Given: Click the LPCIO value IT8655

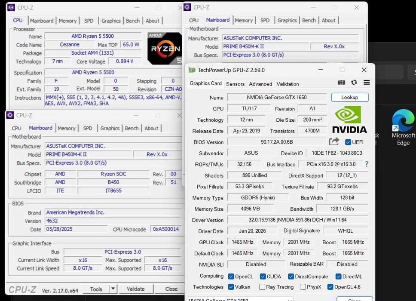Looking at the screenshot, I should click(x=113, y=190).
